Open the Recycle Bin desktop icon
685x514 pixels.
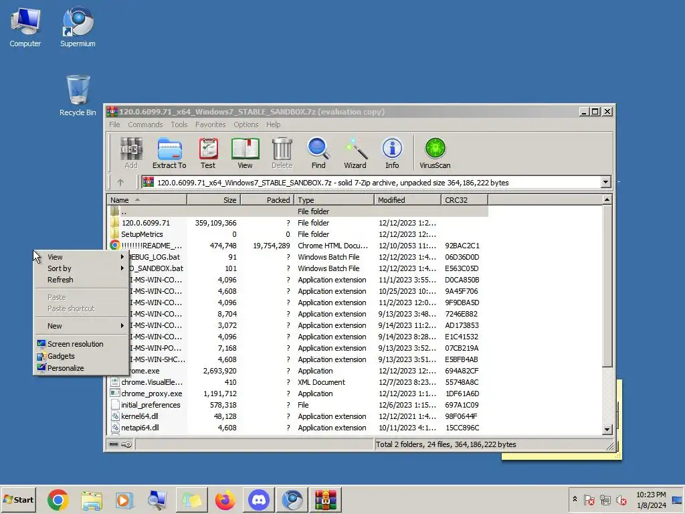[78, 95]
